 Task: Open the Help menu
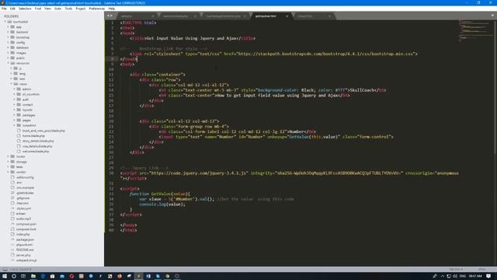[112, 9]
